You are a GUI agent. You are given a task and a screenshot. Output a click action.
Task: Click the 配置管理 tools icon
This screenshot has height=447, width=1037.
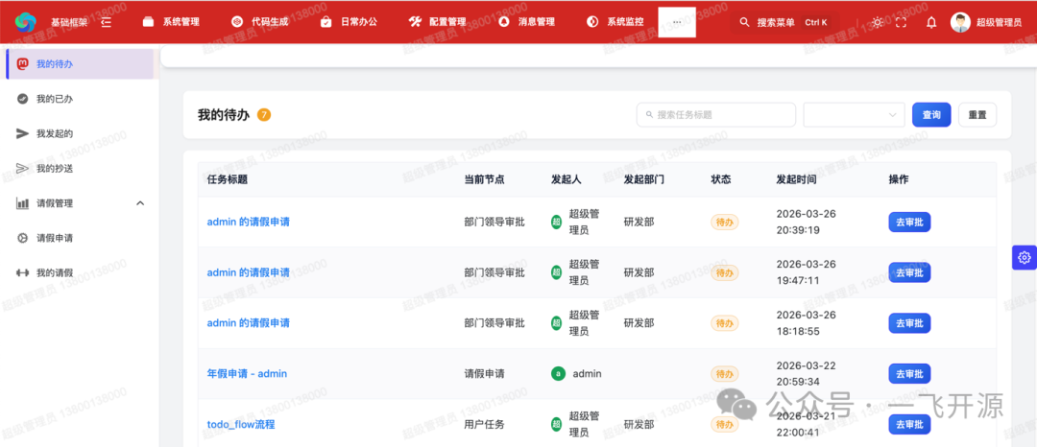click(415, 22)
